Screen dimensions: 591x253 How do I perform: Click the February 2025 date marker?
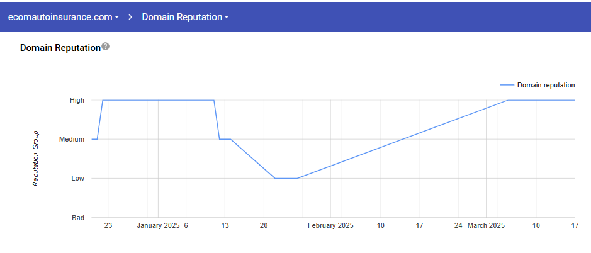tap(330, 225)
